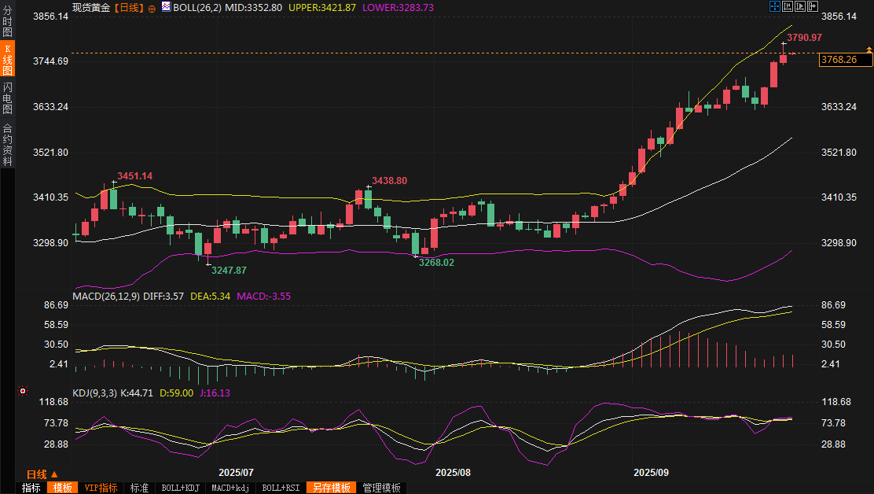Click the jump-to-start chart navigation icon
Viewport: 874px width, 494px height.
point(788,6)
